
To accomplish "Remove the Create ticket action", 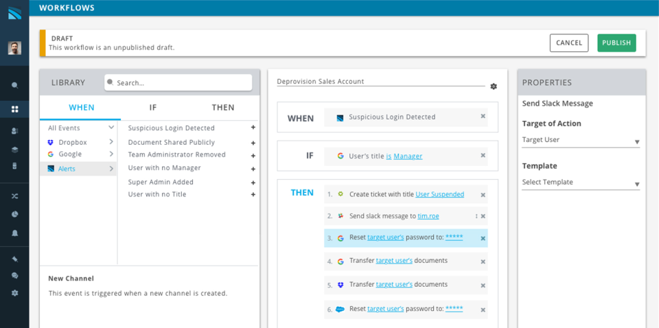I will pos(483,195).
